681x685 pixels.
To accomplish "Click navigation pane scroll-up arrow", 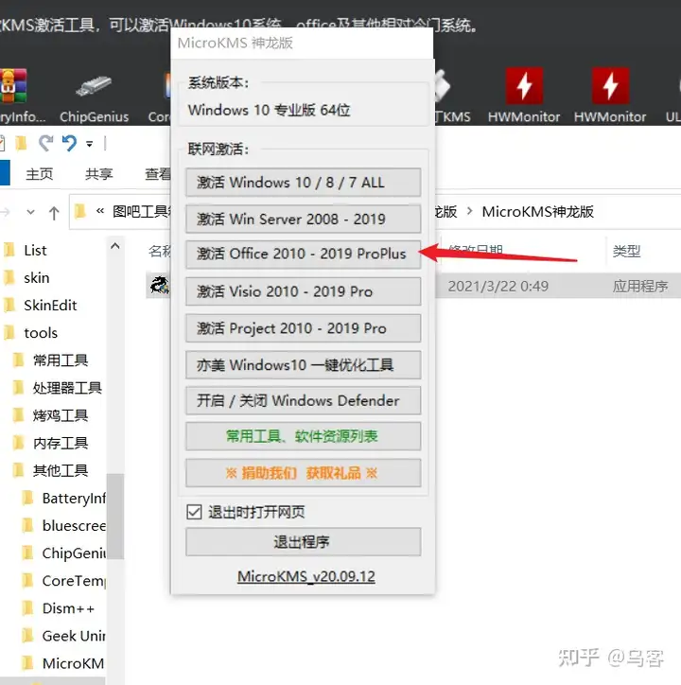I will point(115,246).
